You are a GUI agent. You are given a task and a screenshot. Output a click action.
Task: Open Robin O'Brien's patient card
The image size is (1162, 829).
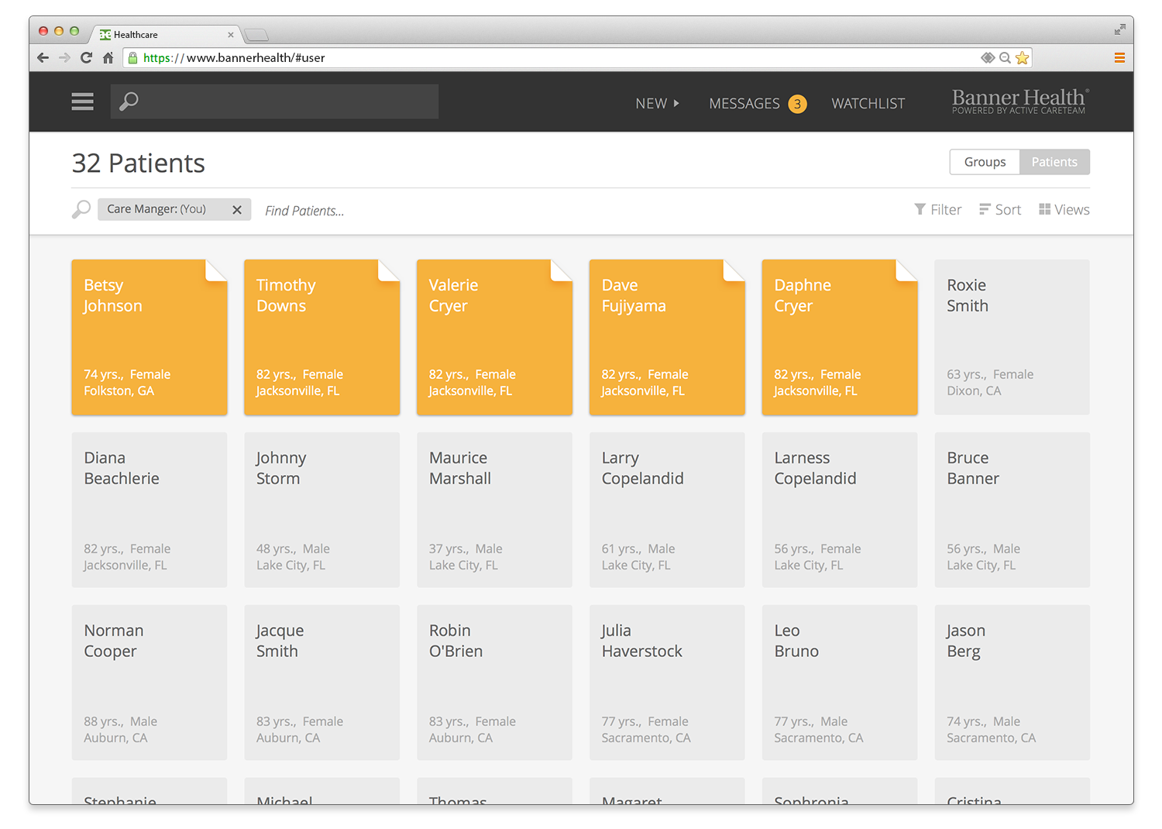(x=494, y=683)
